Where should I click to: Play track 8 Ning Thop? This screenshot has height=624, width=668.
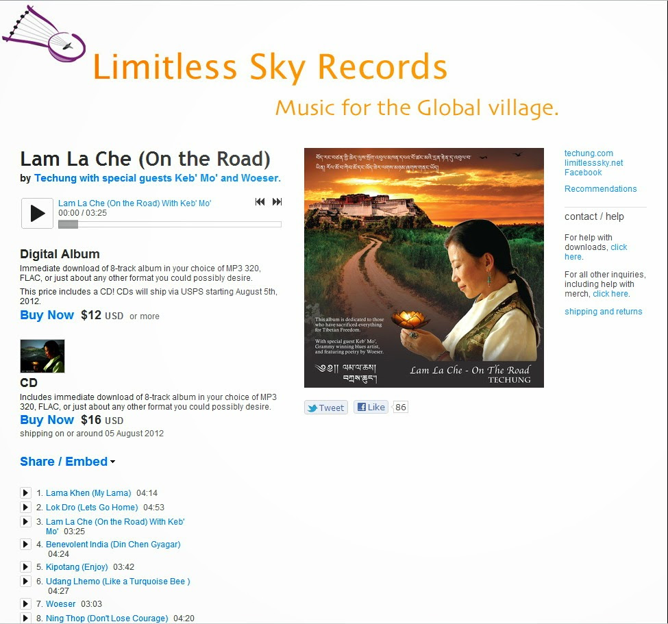(x=25, y=618)
